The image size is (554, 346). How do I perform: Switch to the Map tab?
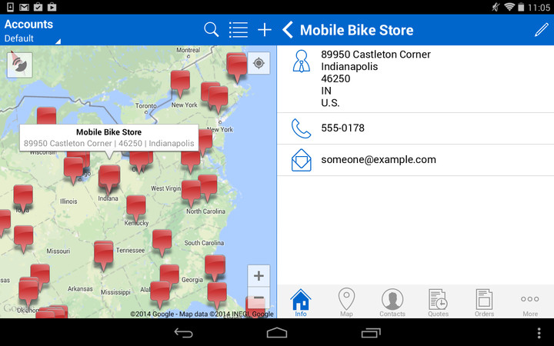346,303
